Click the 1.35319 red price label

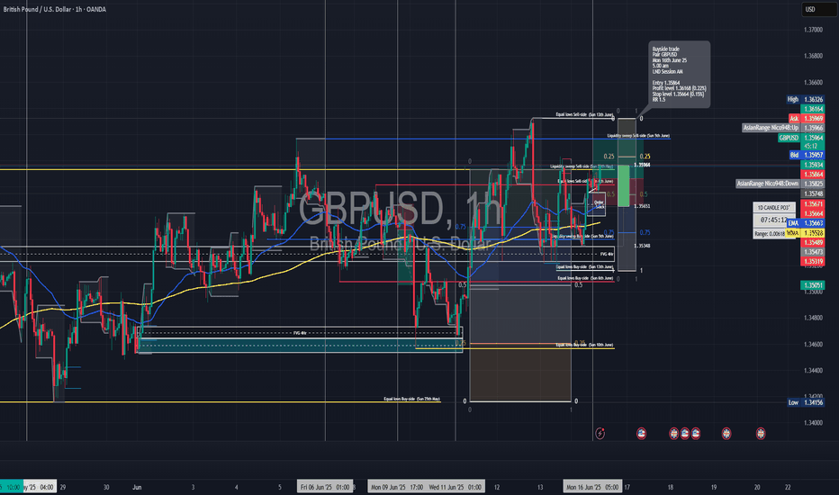(812, 262)
